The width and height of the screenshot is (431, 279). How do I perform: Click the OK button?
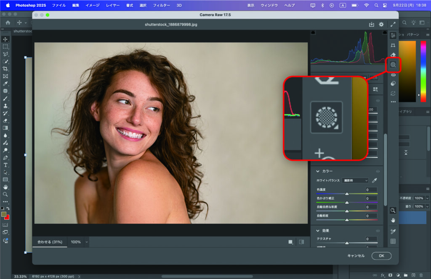(x=381, y=256)
